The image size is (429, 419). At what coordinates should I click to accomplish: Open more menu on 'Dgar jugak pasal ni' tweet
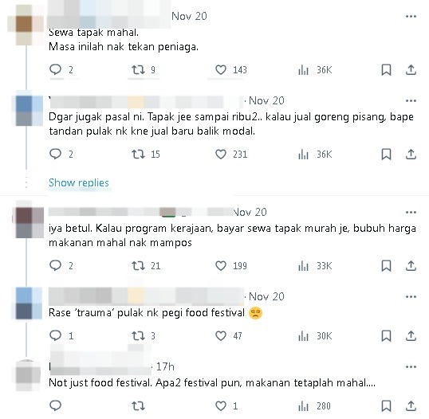pos(411,101)
